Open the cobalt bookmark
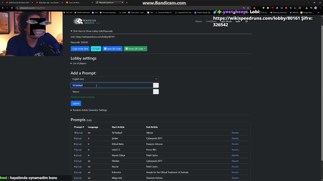Image resolution: width=323 pixels, height=181 pixels. click(x=122, y=13)
